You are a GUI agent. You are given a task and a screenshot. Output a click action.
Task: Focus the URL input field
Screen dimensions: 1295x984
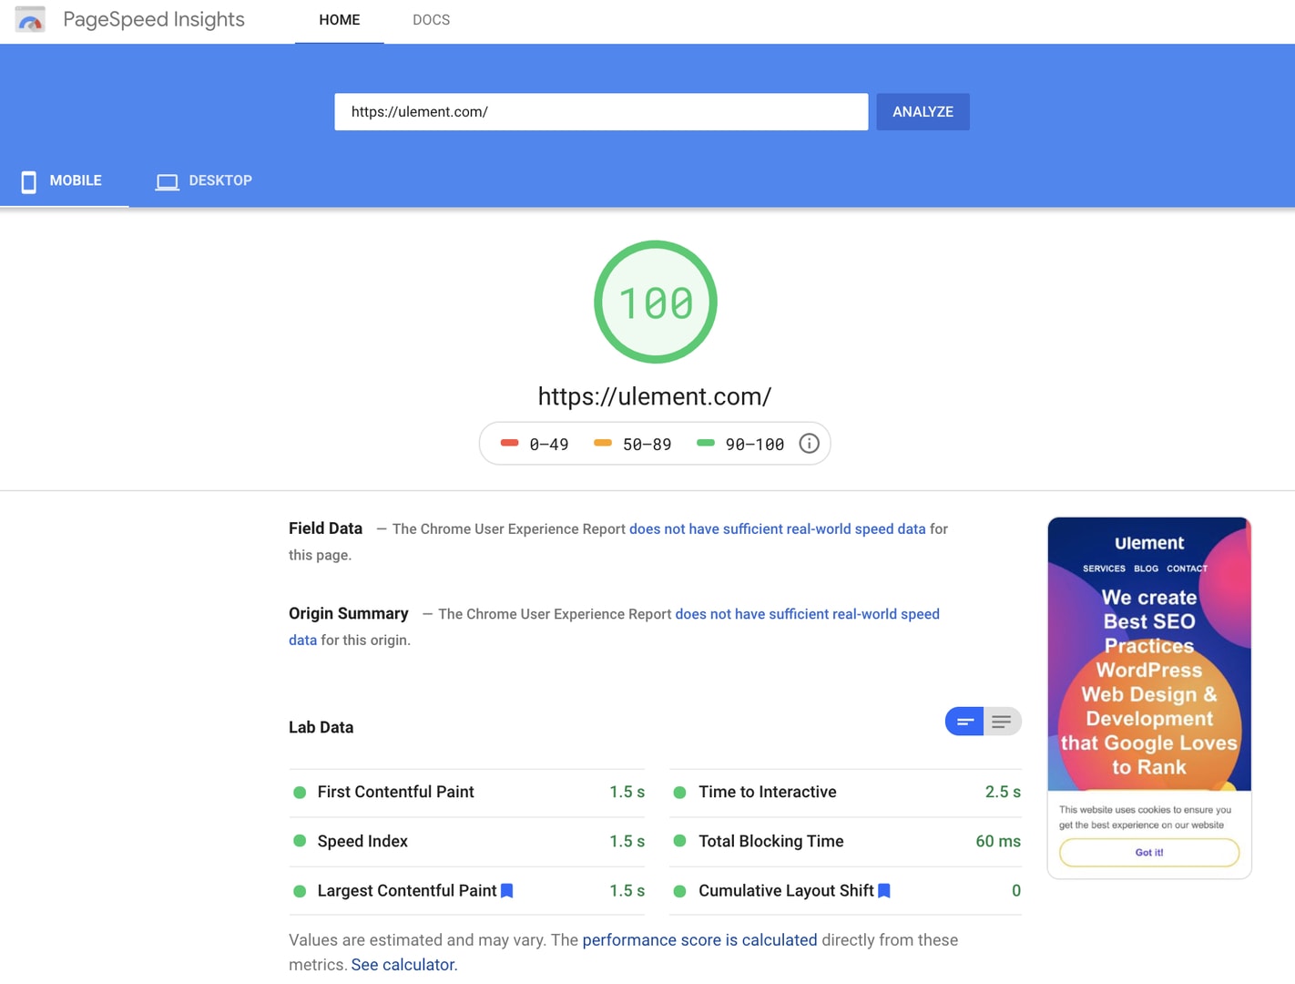pos(601,112)
